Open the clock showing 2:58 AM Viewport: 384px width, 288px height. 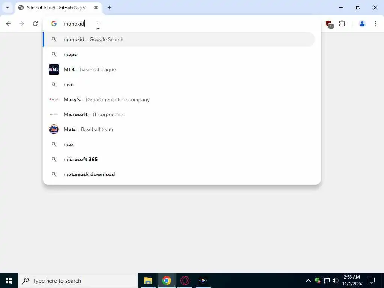(352, 280)
